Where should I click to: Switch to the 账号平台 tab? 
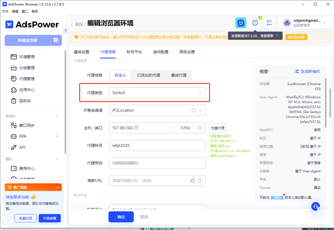(134, 52)
